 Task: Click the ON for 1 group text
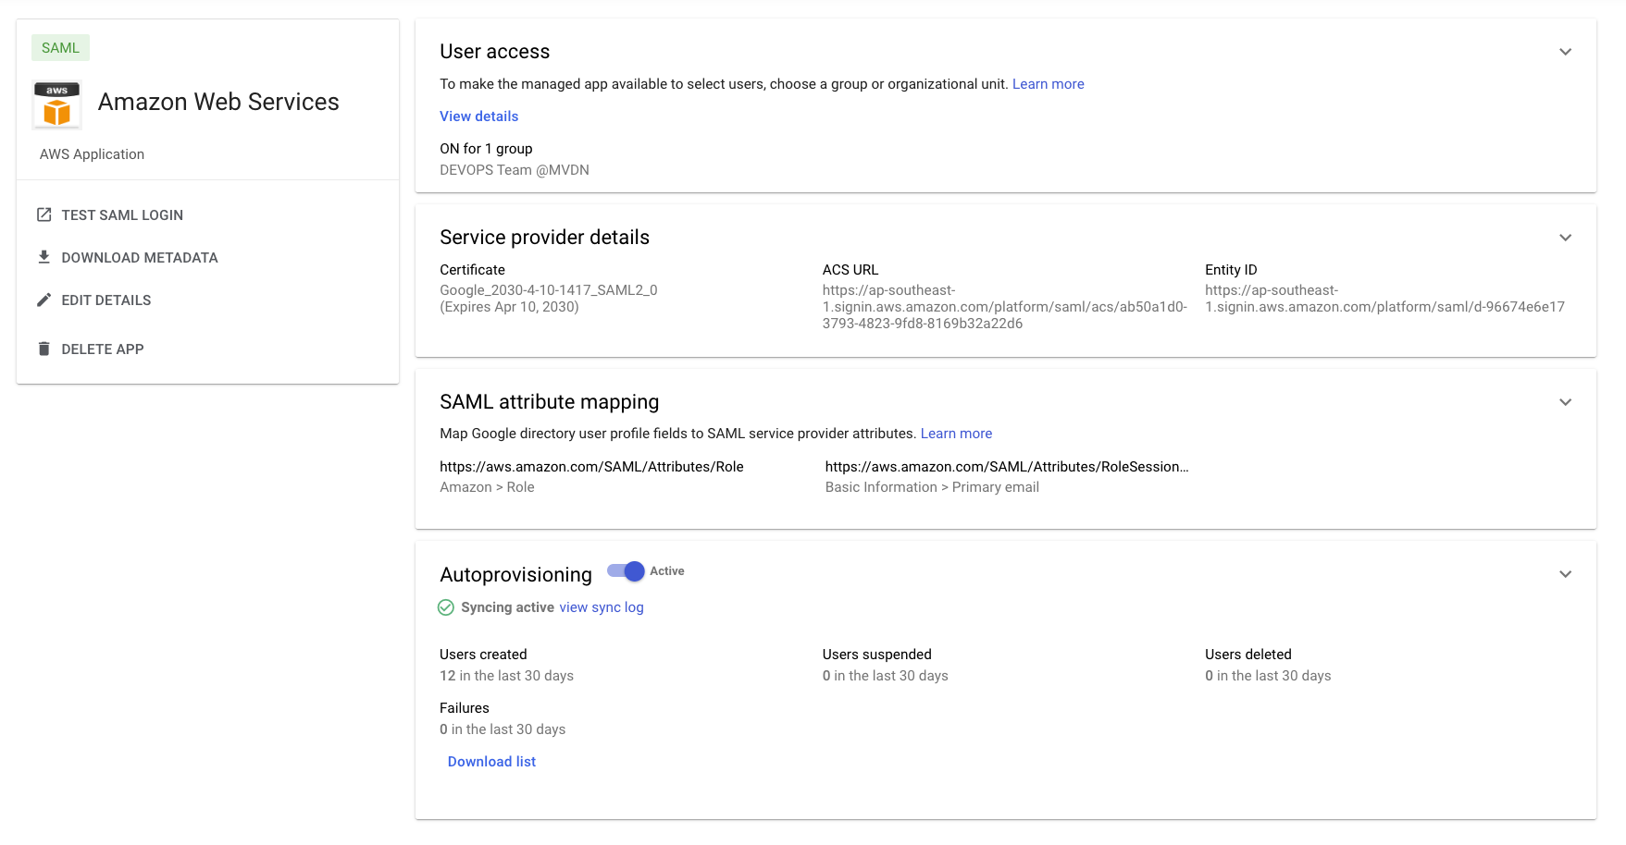(486, 149)
